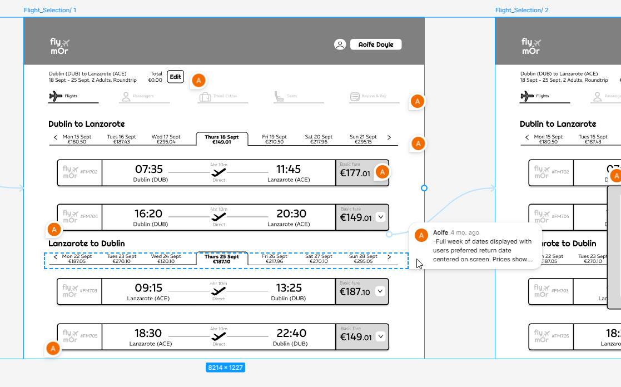Expand fare dropdown on 09:15 flight

pos(380,291)
